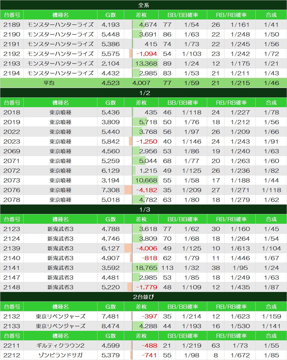Image resolution: width=287 pixels, height=360 pixels.
Task: Select machine number 2123
Action: 12,229
